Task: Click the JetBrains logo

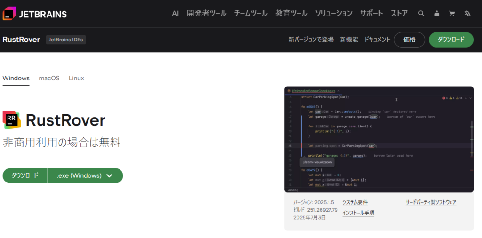Action: tap(35, 14)
